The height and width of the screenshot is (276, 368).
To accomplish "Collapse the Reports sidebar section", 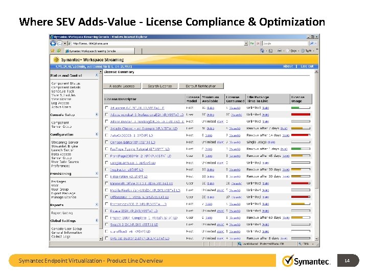I will pyautogui.click(x=97, y=204).
